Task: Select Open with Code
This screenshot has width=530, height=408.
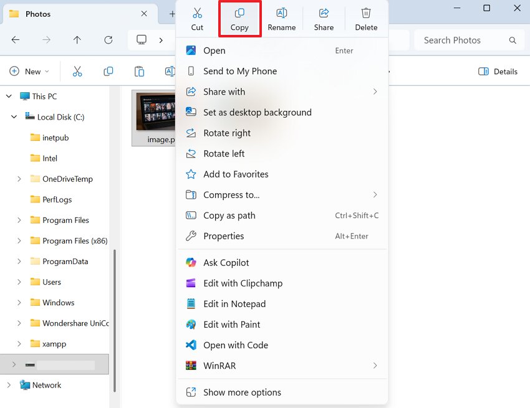Action: coord(282,345)
